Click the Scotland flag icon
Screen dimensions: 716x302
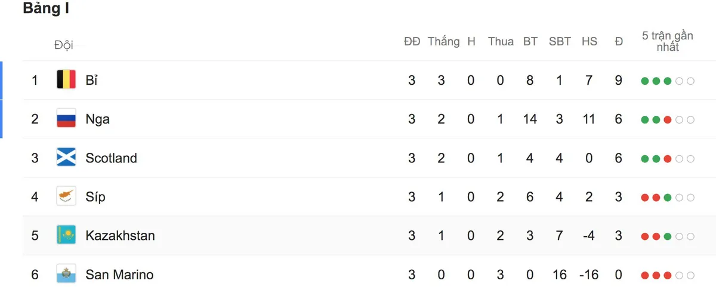coord(66,158)
